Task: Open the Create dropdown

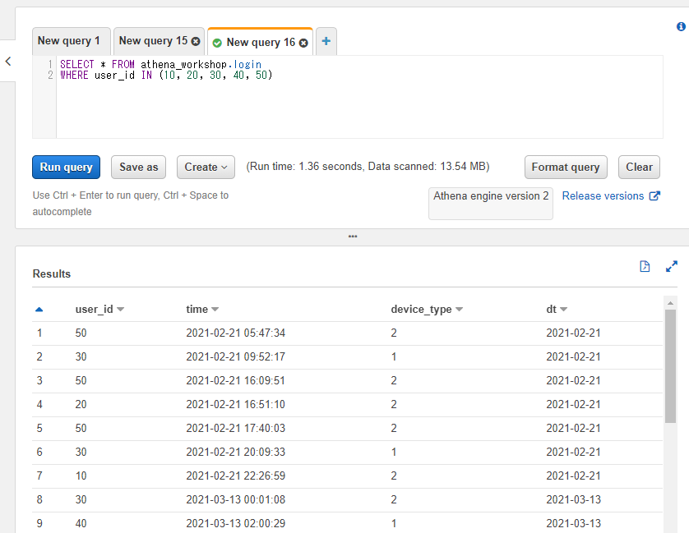Action: 206,168
